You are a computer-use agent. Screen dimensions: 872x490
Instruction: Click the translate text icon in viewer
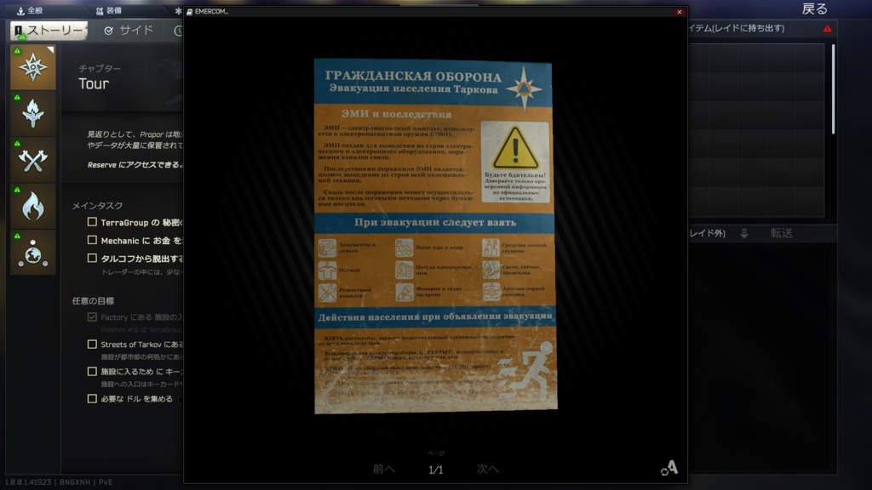(668, 467)
